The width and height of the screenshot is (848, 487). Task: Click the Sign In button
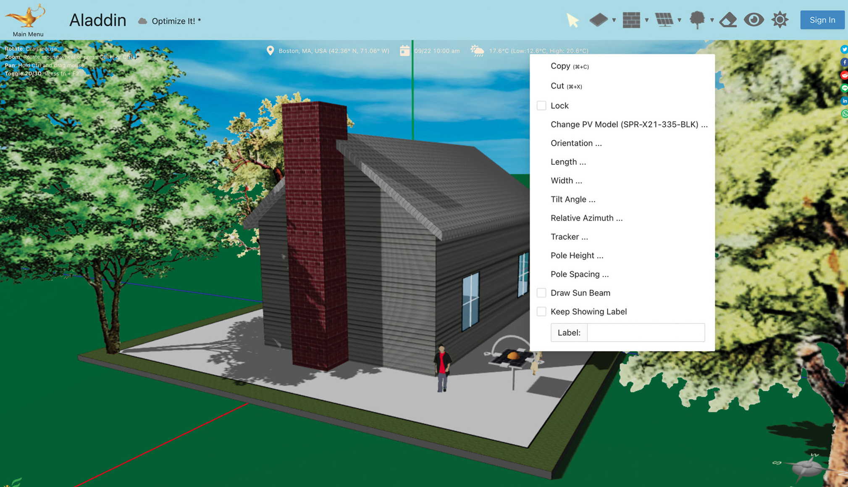coord(822,20)
